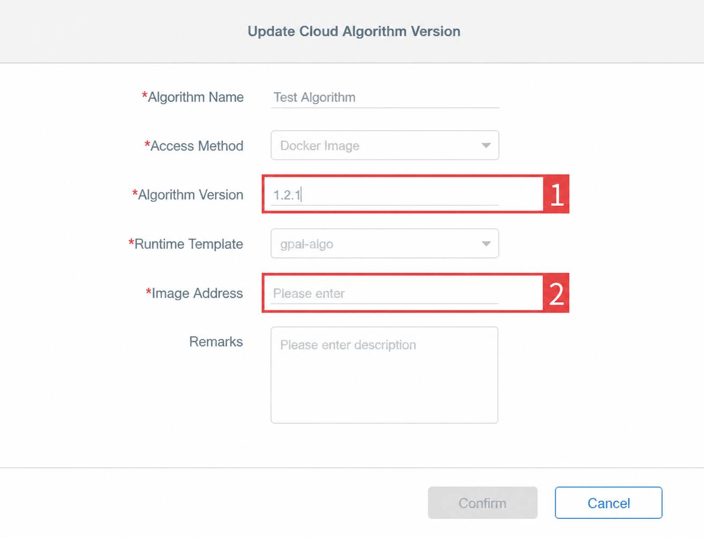
Task: Click the red asterisk before Image Address
Action: pos(148,292)
